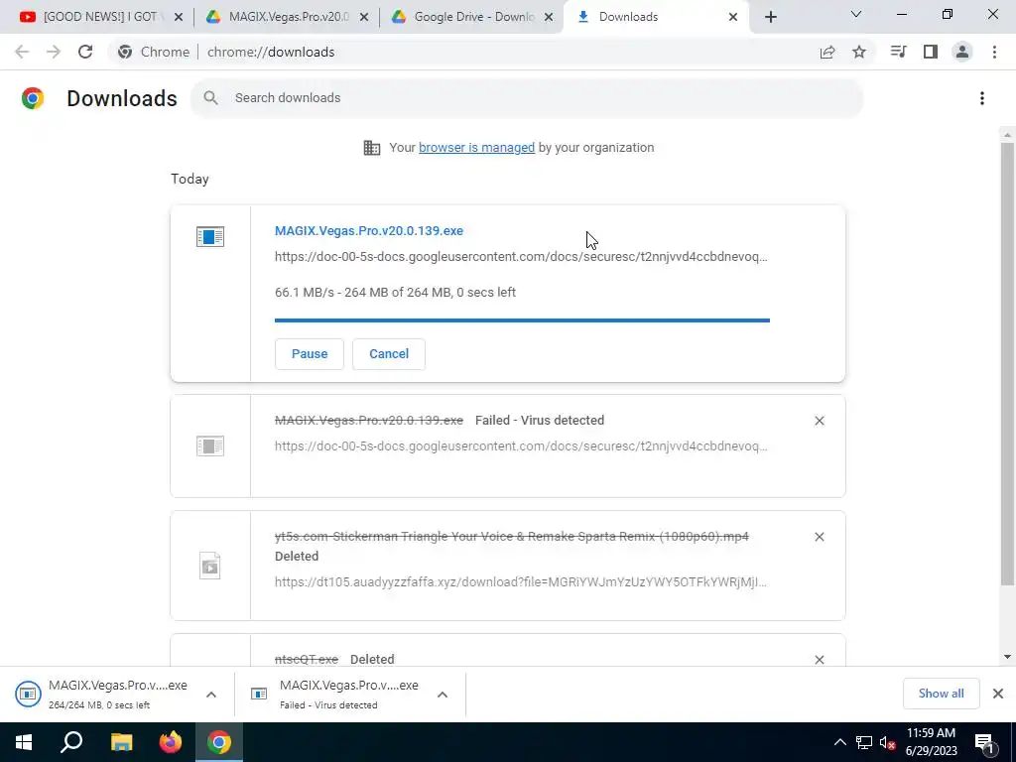Screen dimensions: 1016x762
Task: Click the googleusercontent URL of active download
Action: coord(521,257)
